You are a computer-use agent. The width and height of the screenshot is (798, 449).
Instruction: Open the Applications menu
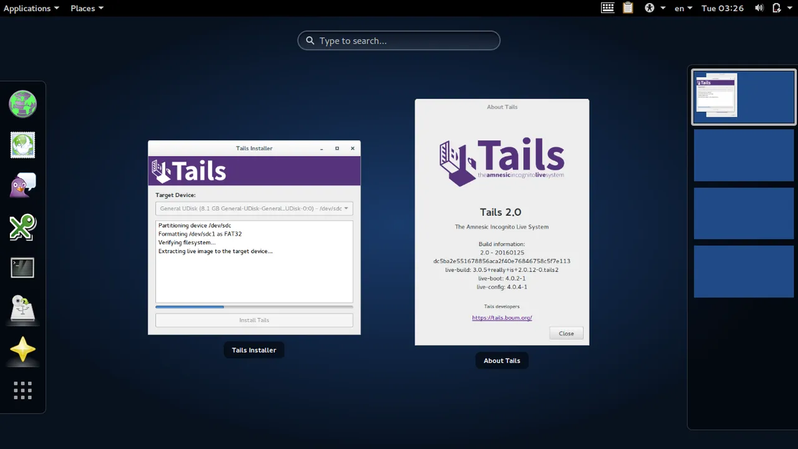pyautogui.click(x=32, y=8)
